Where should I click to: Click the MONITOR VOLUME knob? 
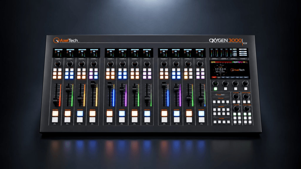click(246, 96)
